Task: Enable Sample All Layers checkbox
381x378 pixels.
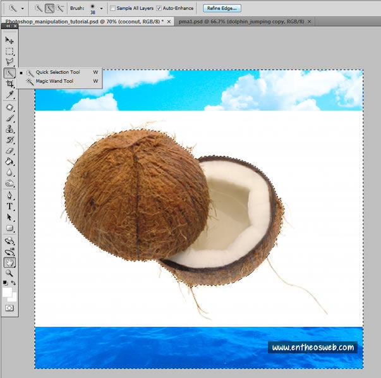Action: coord(113,8)
